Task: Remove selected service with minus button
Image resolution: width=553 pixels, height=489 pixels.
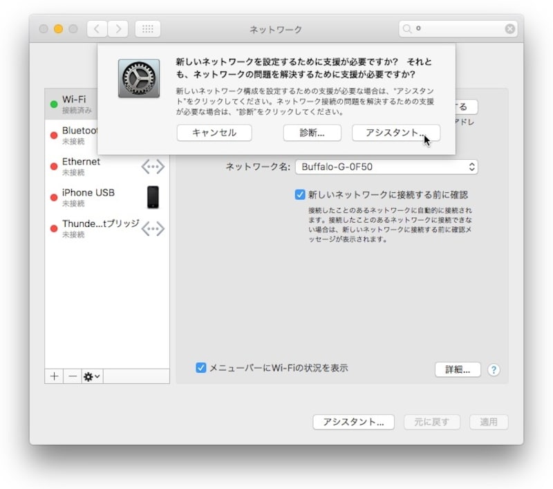Action: 72,376
